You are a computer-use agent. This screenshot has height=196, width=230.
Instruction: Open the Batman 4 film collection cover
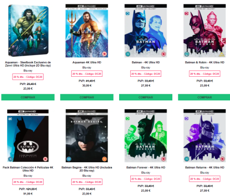[x=28, y=136]
